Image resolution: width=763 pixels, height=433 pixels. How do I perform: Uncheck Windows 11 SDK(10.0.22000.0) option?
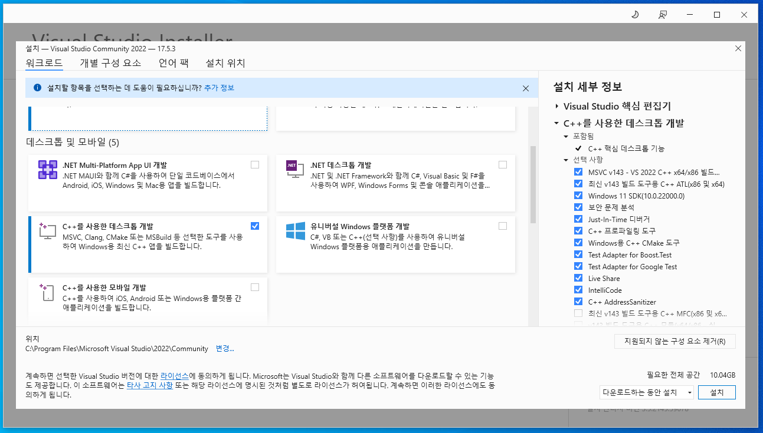578,196
